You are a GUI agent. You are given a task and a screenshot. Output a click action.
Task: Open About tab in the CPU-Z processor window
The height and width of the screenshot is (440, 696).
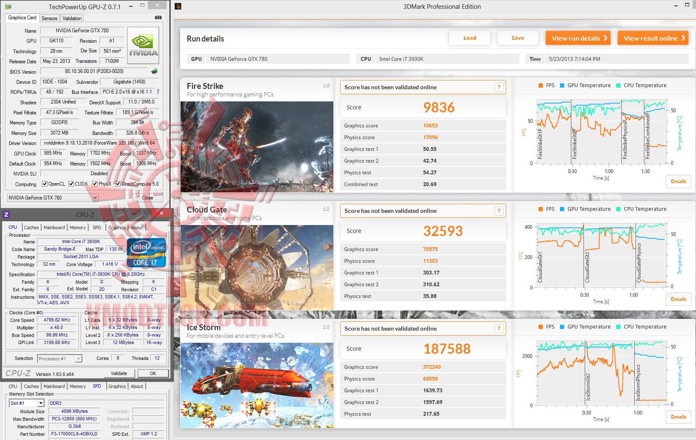point(137,228)
